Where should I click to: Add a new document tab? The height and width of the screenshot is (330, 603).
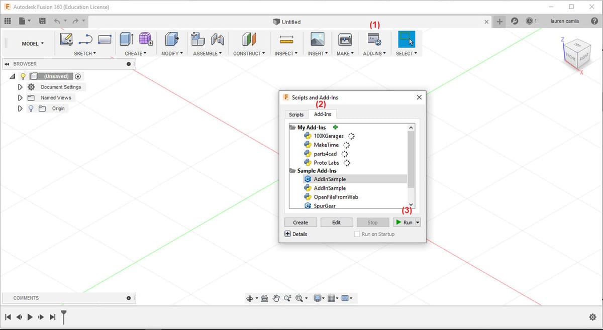click(x=499, y=21)
